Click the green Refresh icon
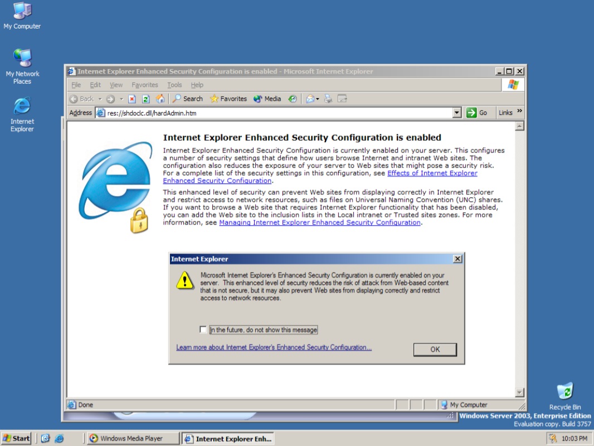 point(146,99)
